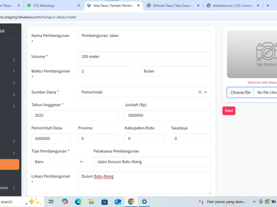Screen dimensions: 277x207
Task: Clear the Sumber Dana selection with X
Action: point(200,92)
